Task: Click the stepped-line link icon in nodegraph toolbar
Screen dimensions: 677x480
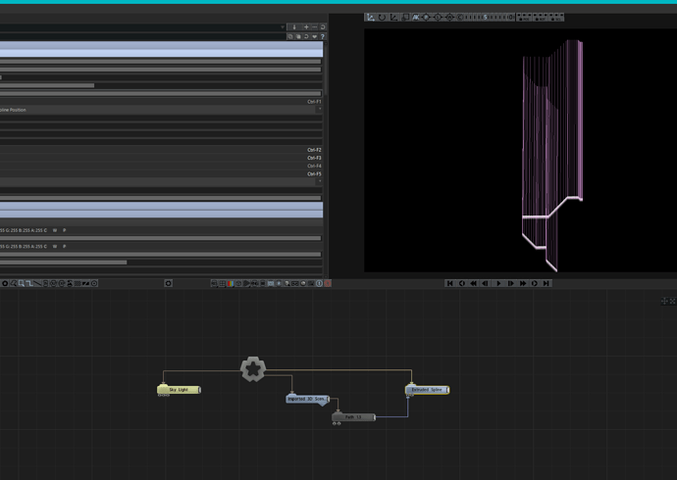Action: coord(29,283)
